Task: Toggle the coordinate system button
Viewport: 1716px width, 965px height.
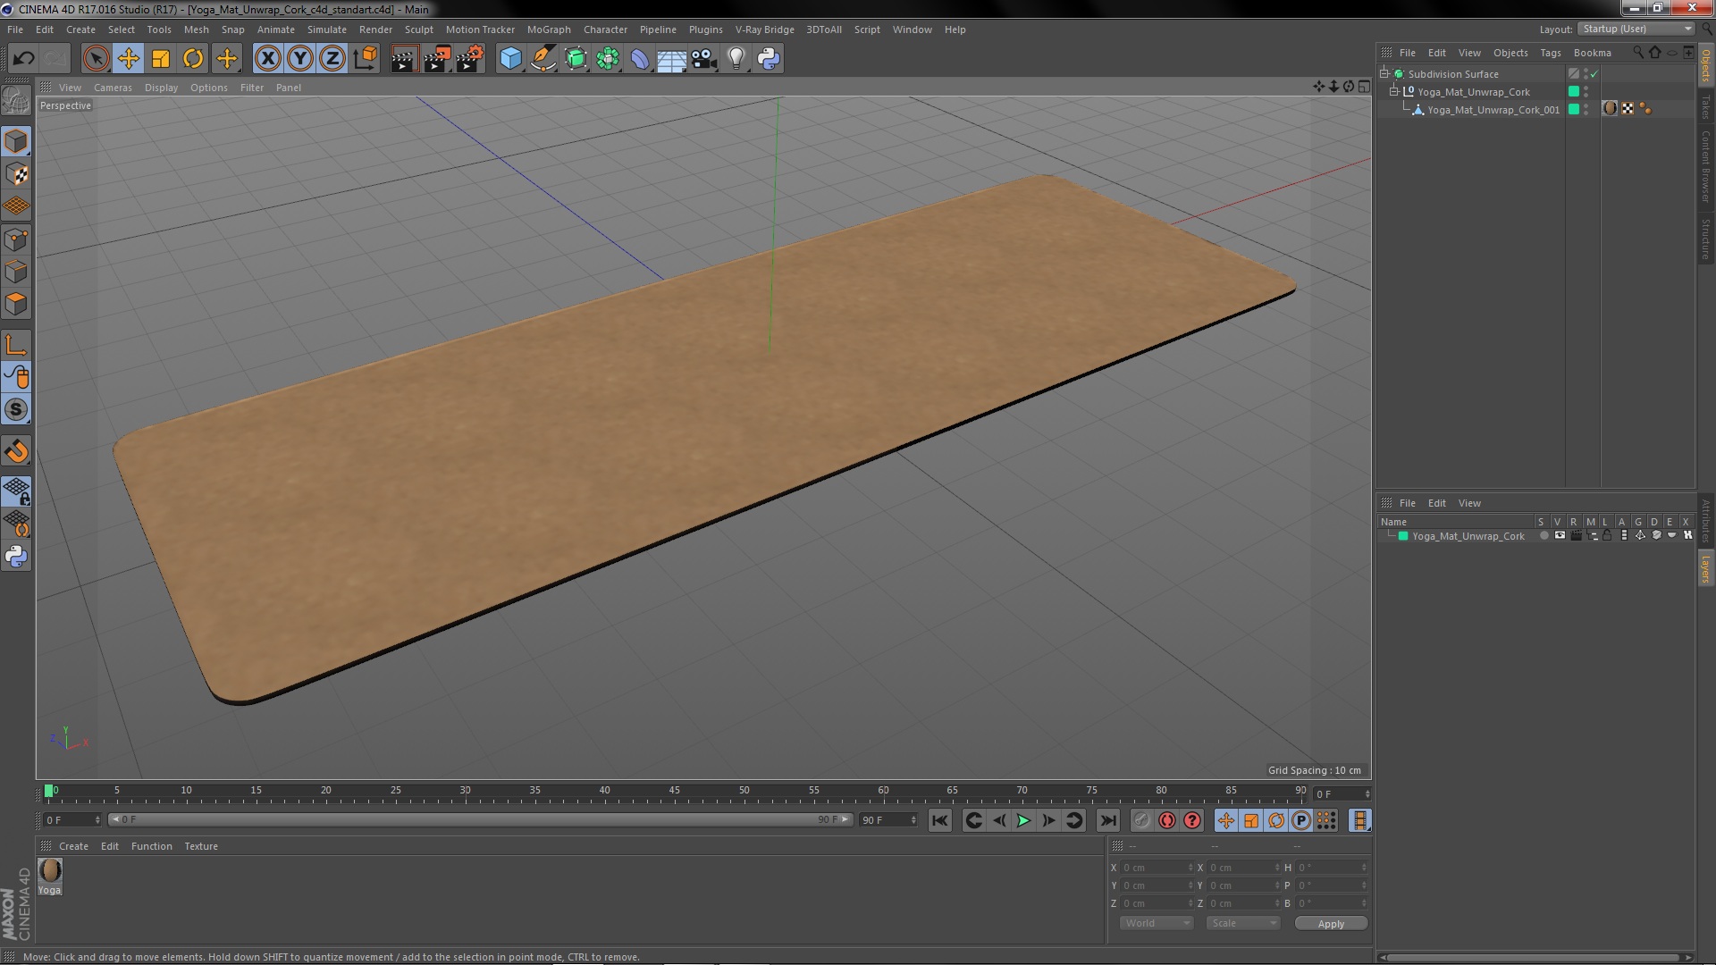Action: click(x=365, y=59)
